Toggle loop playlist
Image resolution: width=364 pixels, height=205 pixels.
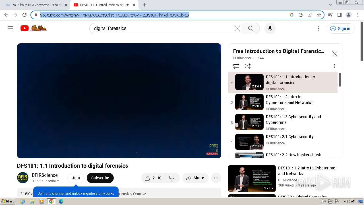click(236, 66)
